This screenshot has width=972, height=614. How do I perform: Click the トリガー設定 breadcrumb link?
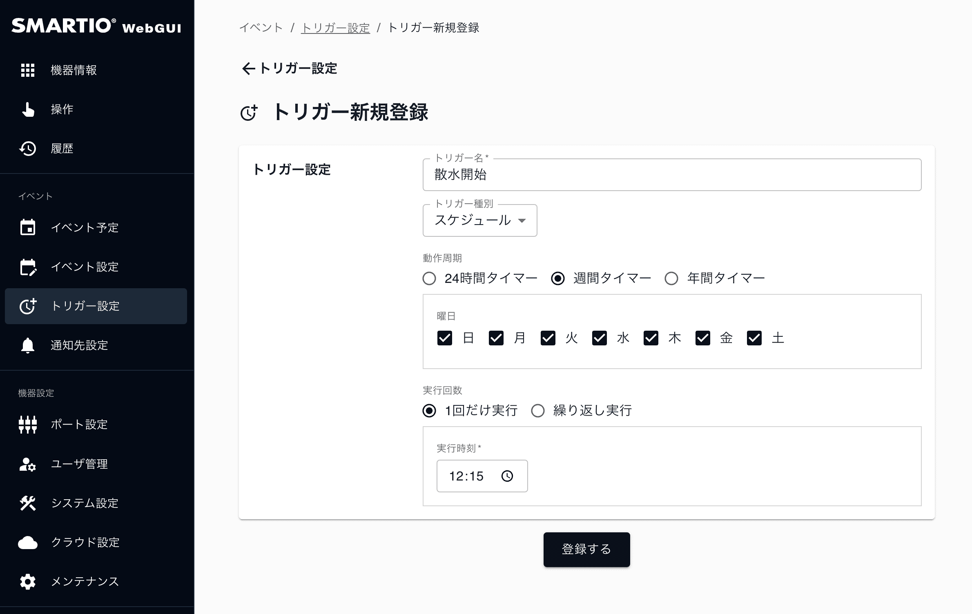335,28
